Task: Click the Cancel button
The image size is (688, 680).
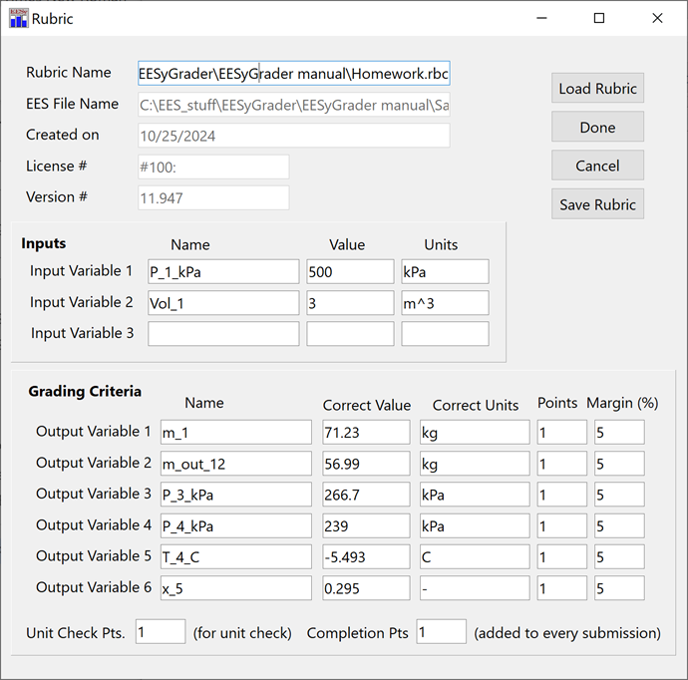Action: 597,166
